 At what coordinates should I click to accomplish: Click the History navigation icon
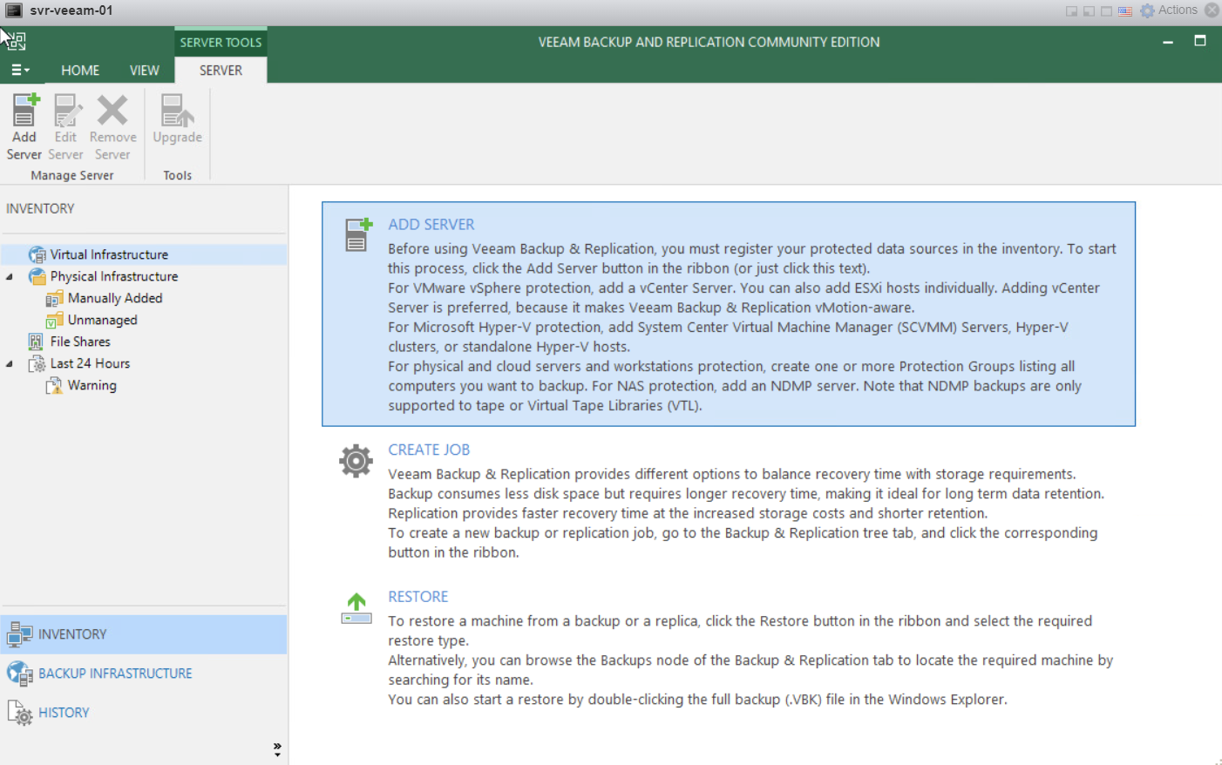(19, 713)
